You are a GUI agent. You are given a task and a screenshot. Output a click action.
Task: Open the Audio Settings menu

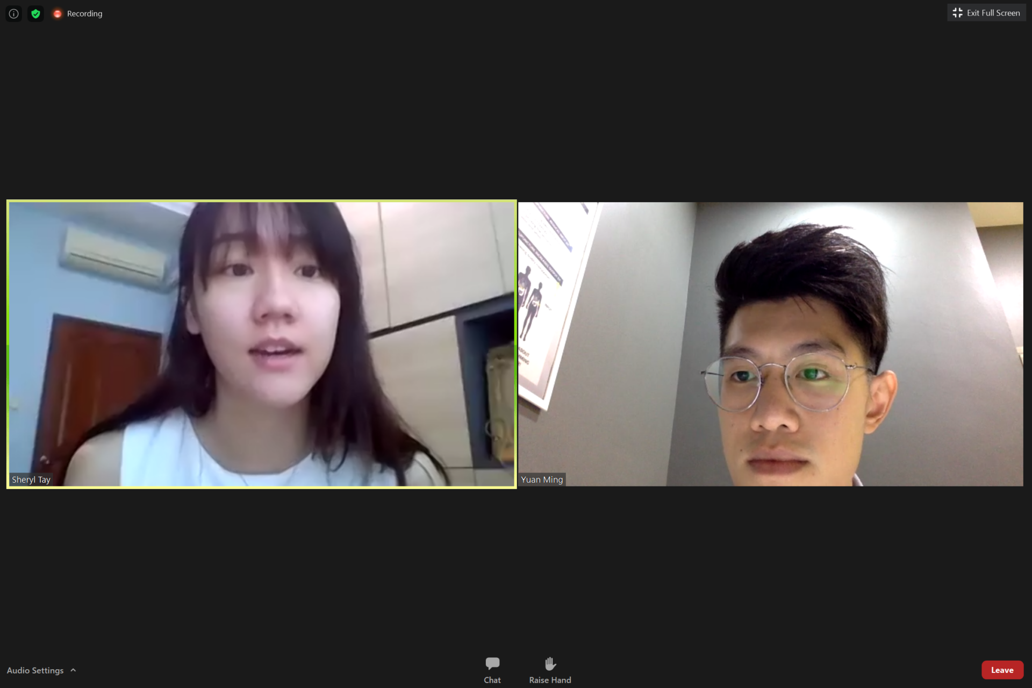(35, 670)
